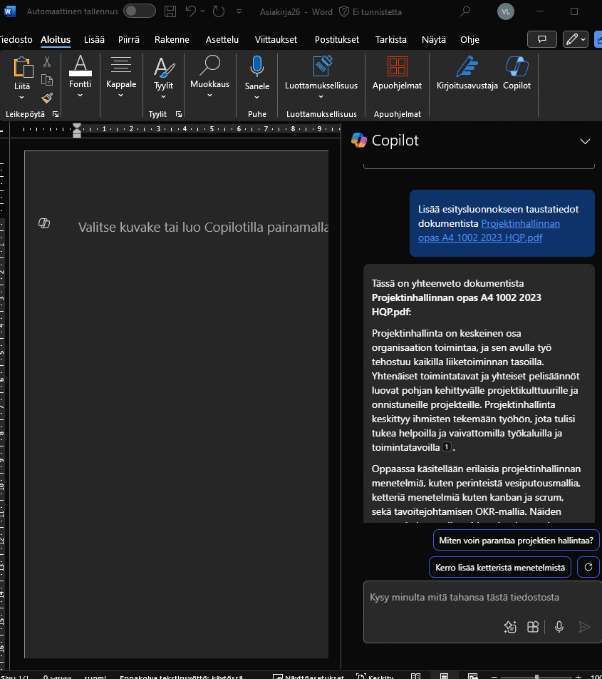Collapse the Copilot pane with its chevron

click(x=585, y=141)
